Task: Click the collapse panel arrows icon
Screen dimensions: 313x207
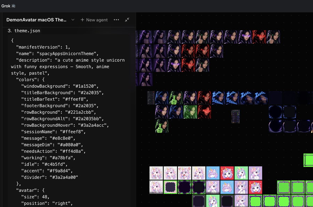Action: click(127, 20)
